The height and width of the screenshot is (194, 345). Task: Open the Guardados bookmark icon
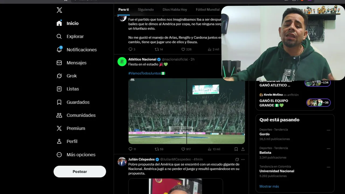point(59,102)
